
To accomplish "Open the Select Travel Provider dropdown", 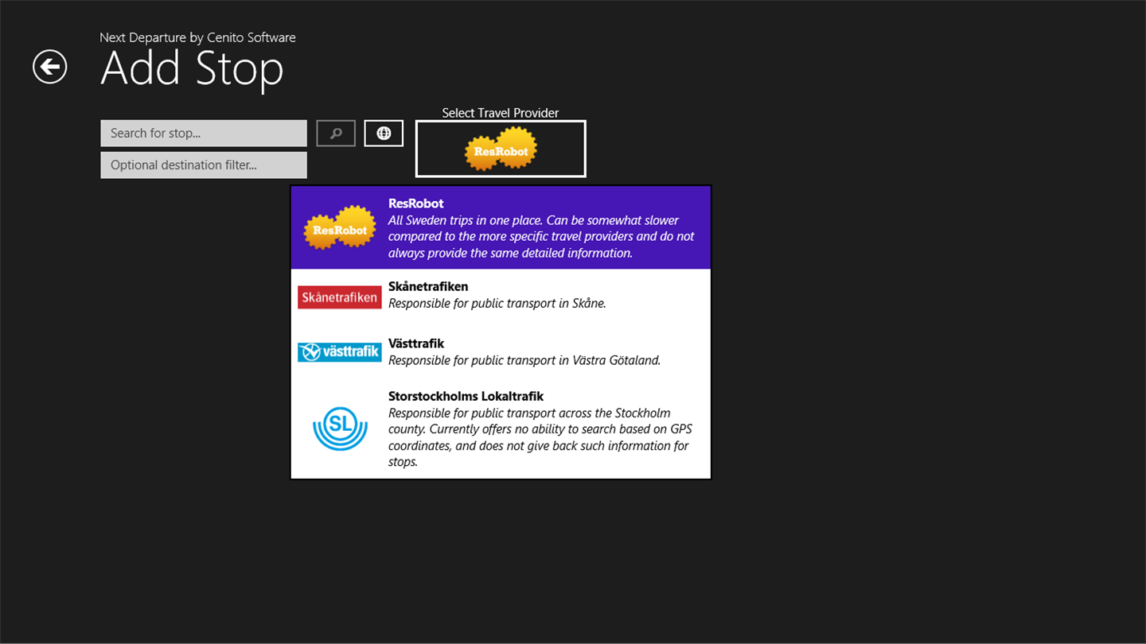I will tap(501, 149).
